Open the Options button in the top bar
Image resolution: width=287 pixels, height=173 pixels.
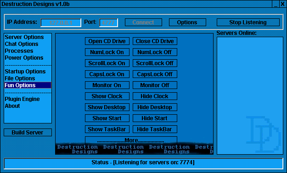[x=187, y=22]
